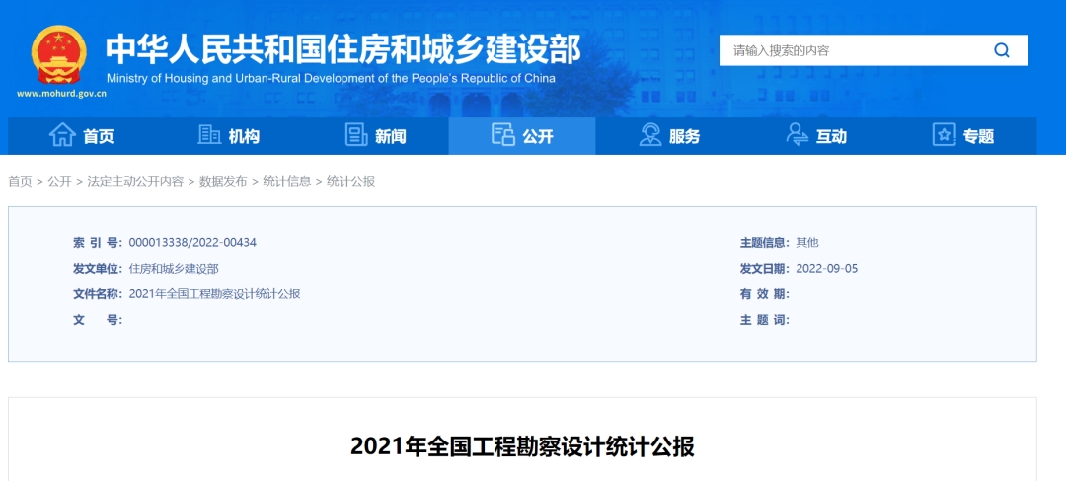
Task: Click file name 2021年全国工程勘察设计统计公报 in info box
Action: click(214, 294)
